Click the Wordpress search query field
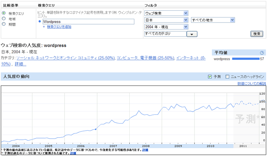This screenshot has width=267, height=156. pyautogui.click(x=88, y=22)
